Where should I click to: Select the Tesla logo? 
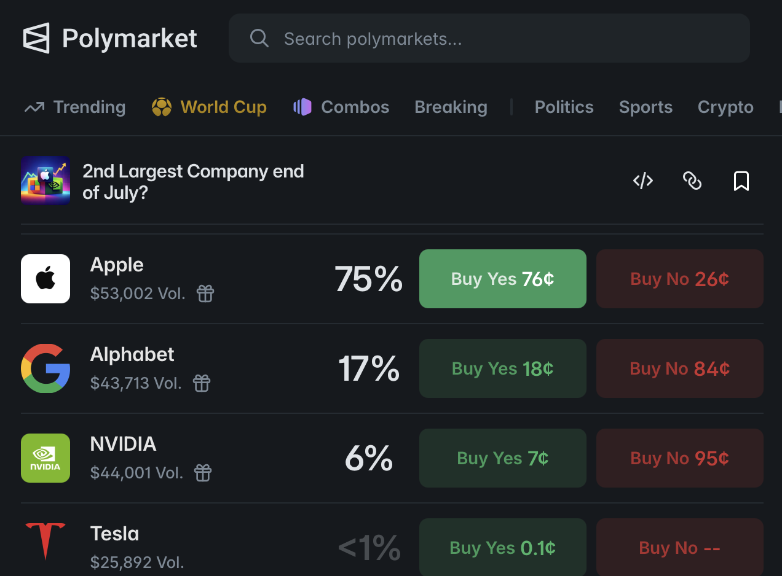(x=45, y=542)
